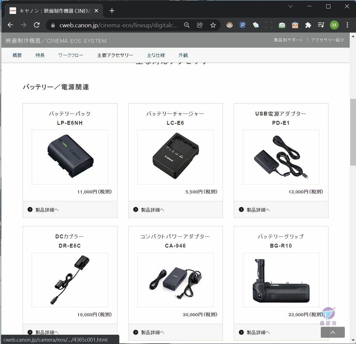Click the 11,000円(税別) price text
Image resolution: width=356 pixels, height=344 pixels.
pos(95,192)
